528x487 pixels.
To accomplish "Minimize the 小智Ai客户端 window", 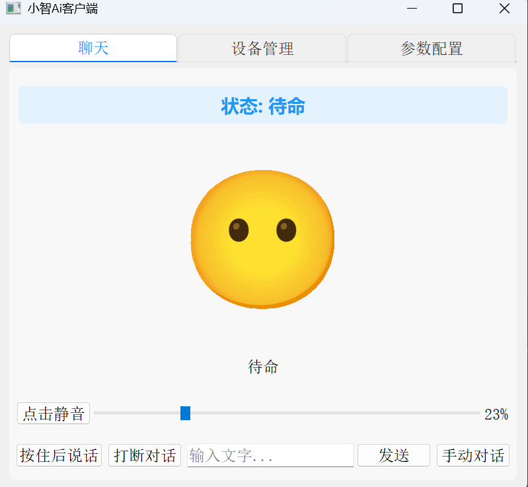I will pyautogui.click(x=412, y=9).
